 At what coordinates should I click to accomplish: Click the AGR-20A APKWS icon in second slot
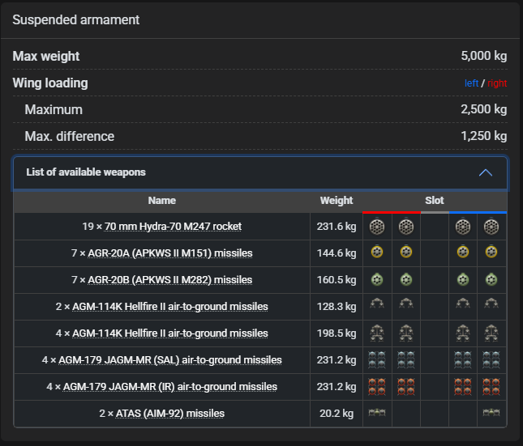(x=405, y=253)
